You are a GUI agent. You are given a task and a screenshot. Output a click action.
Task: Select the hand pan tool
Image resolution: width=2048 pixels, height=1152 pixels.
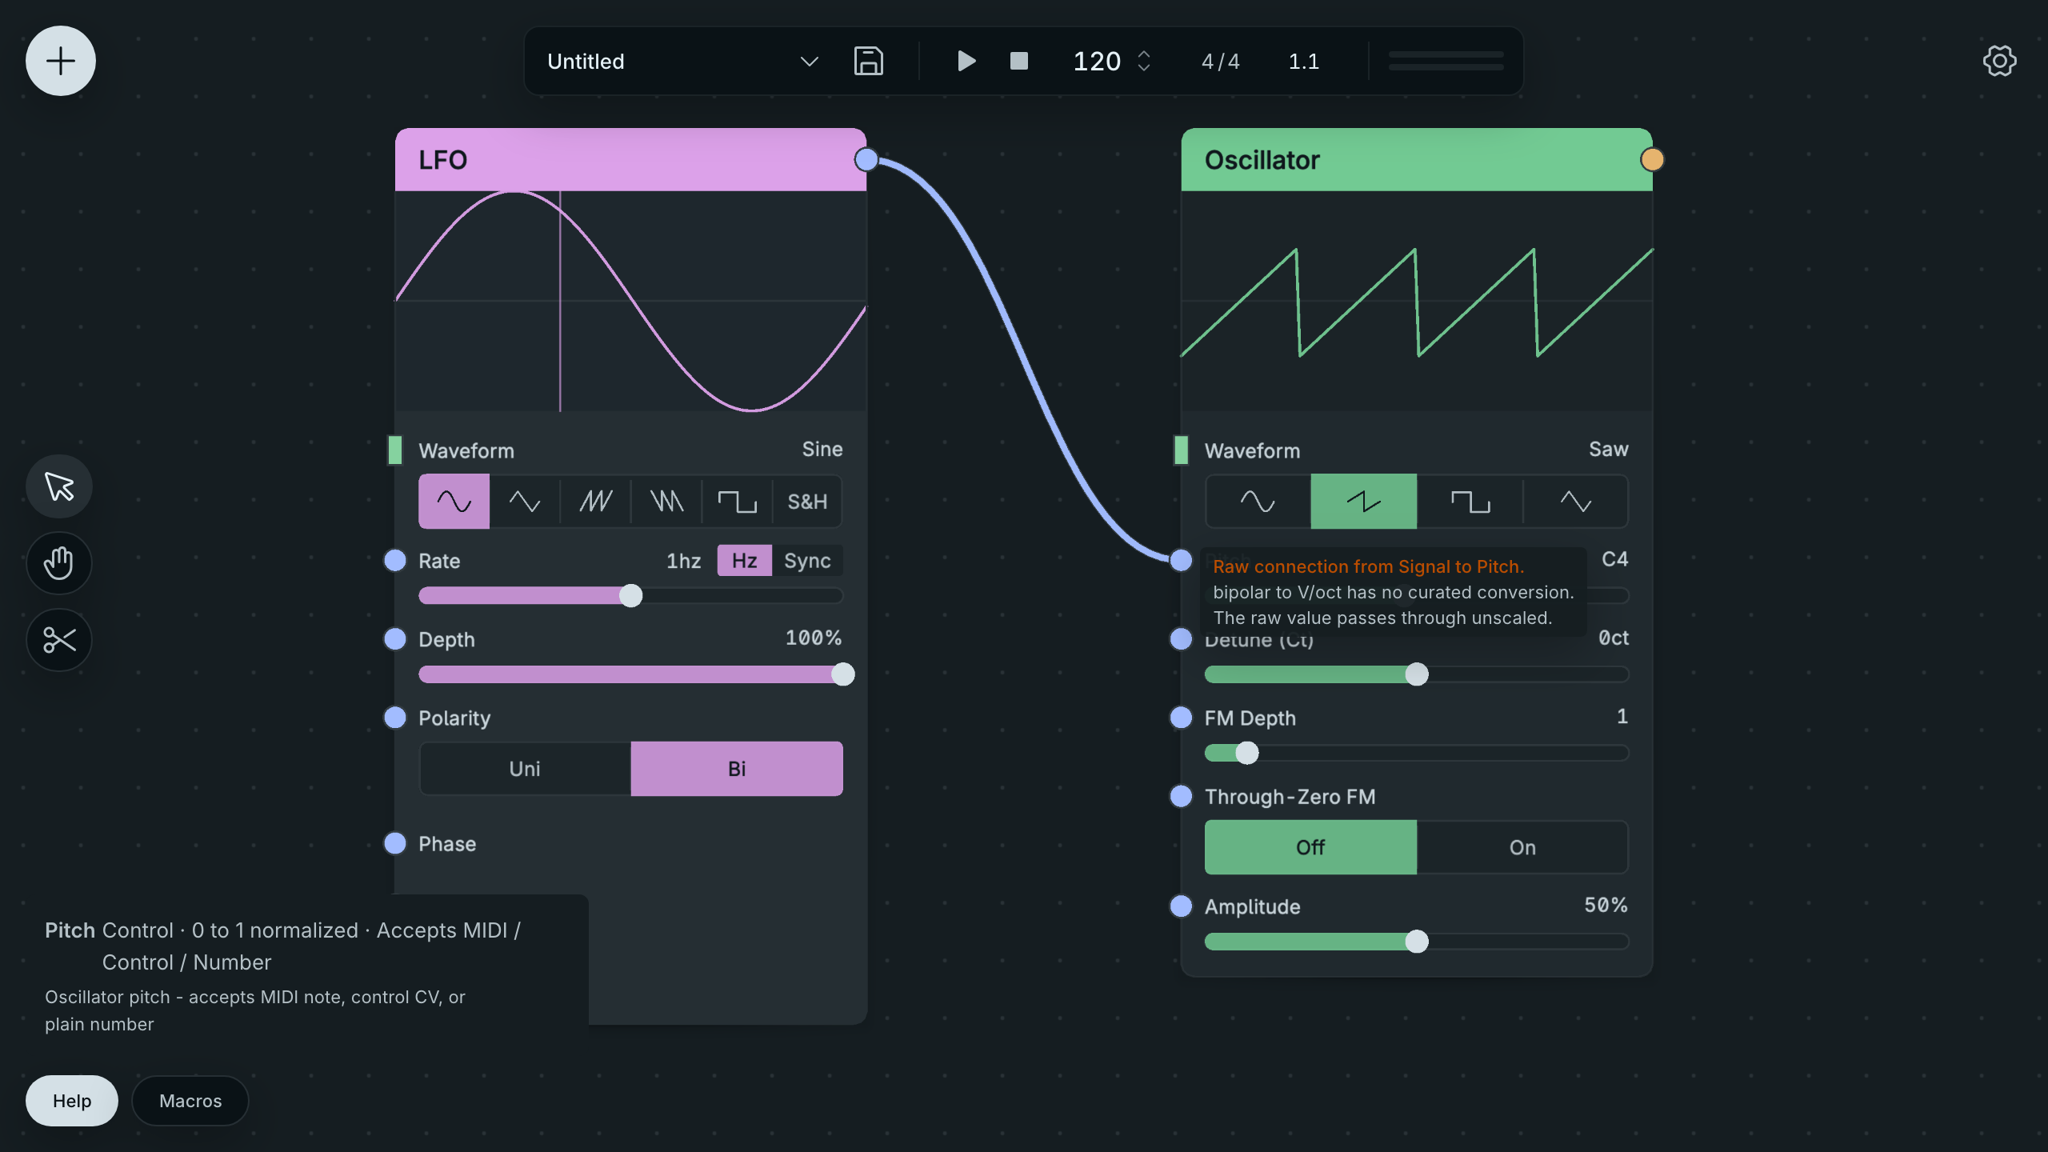[x=59, y=563]
